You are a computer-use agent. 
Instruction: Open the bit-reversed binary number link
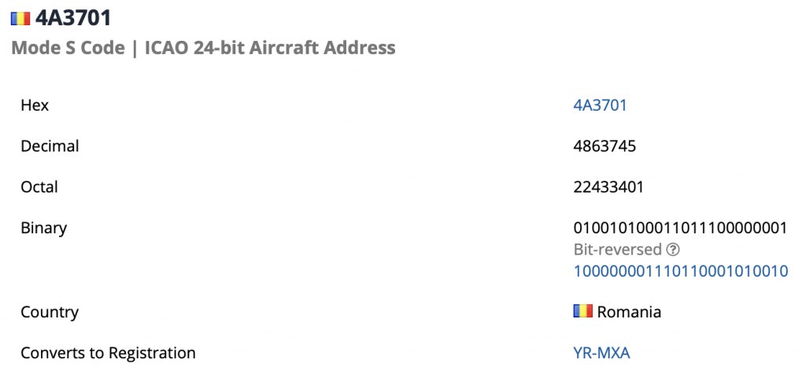(681, 271)
